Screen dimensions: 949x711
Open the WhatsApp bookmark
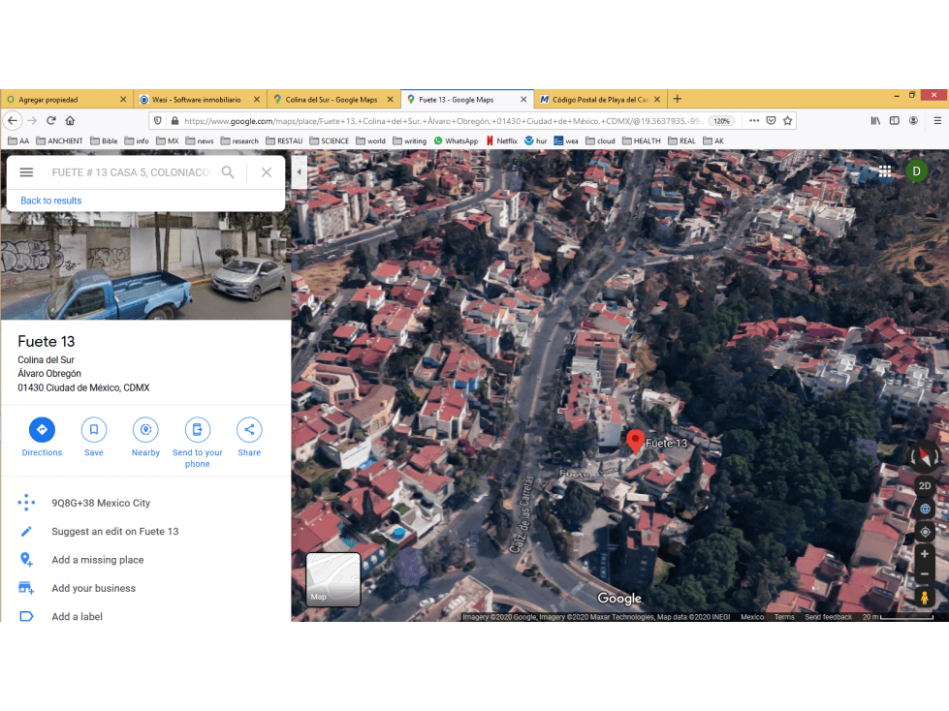click(456, 140)
